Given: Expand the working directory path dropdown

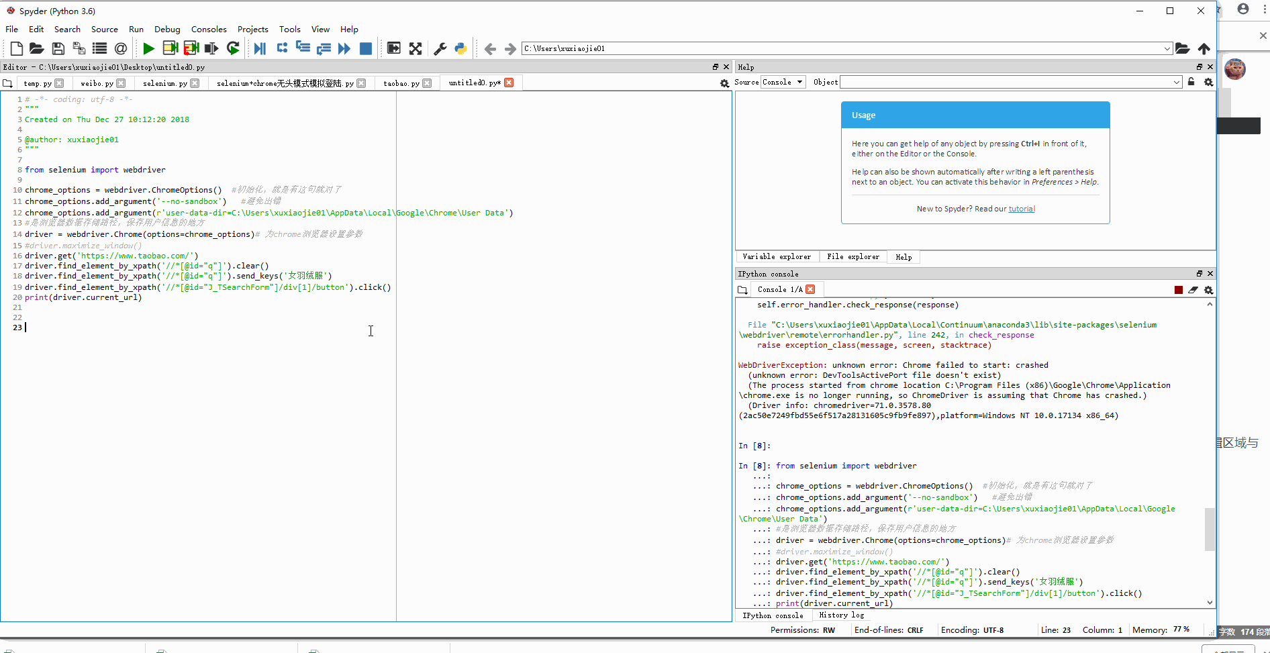Looking at the screenshot, I should (1168, 48).
